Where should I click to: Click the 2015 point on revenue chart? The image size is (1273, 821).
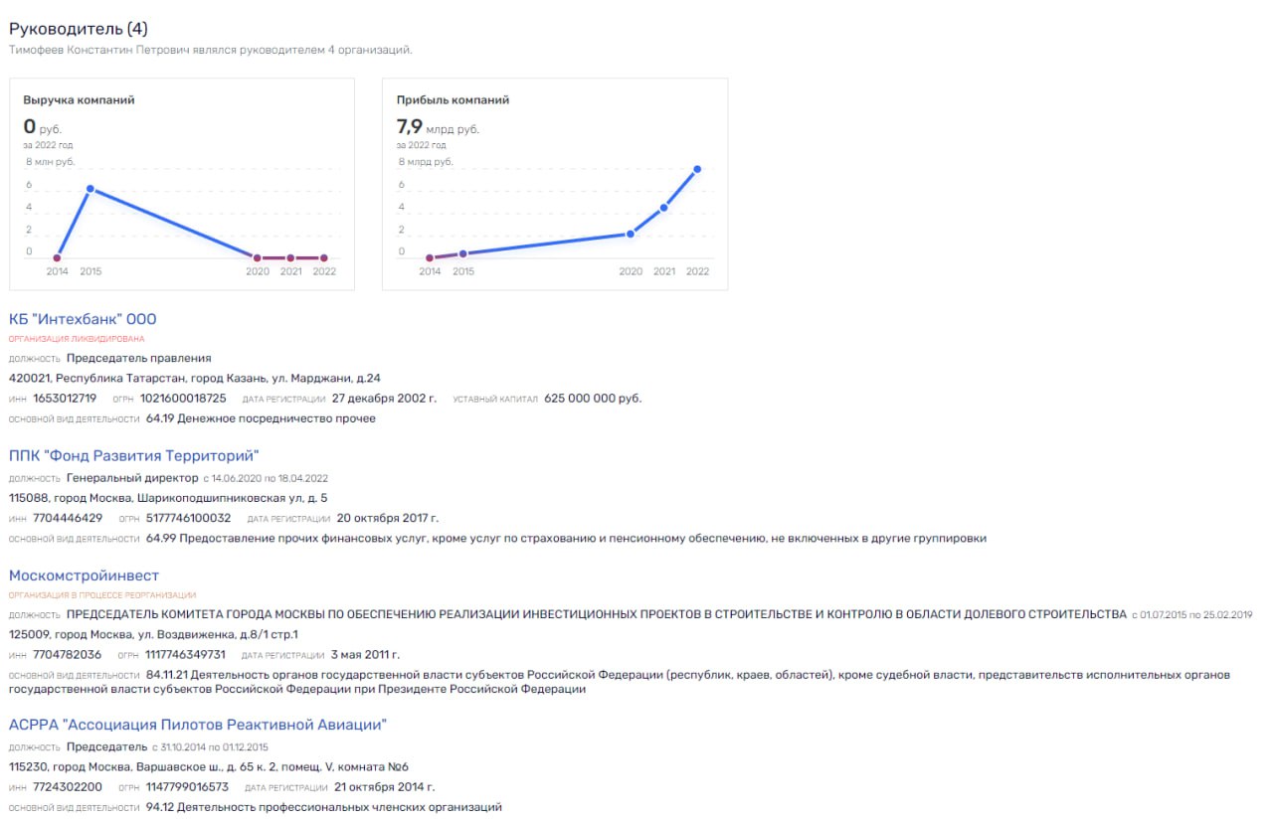(91, 188)
